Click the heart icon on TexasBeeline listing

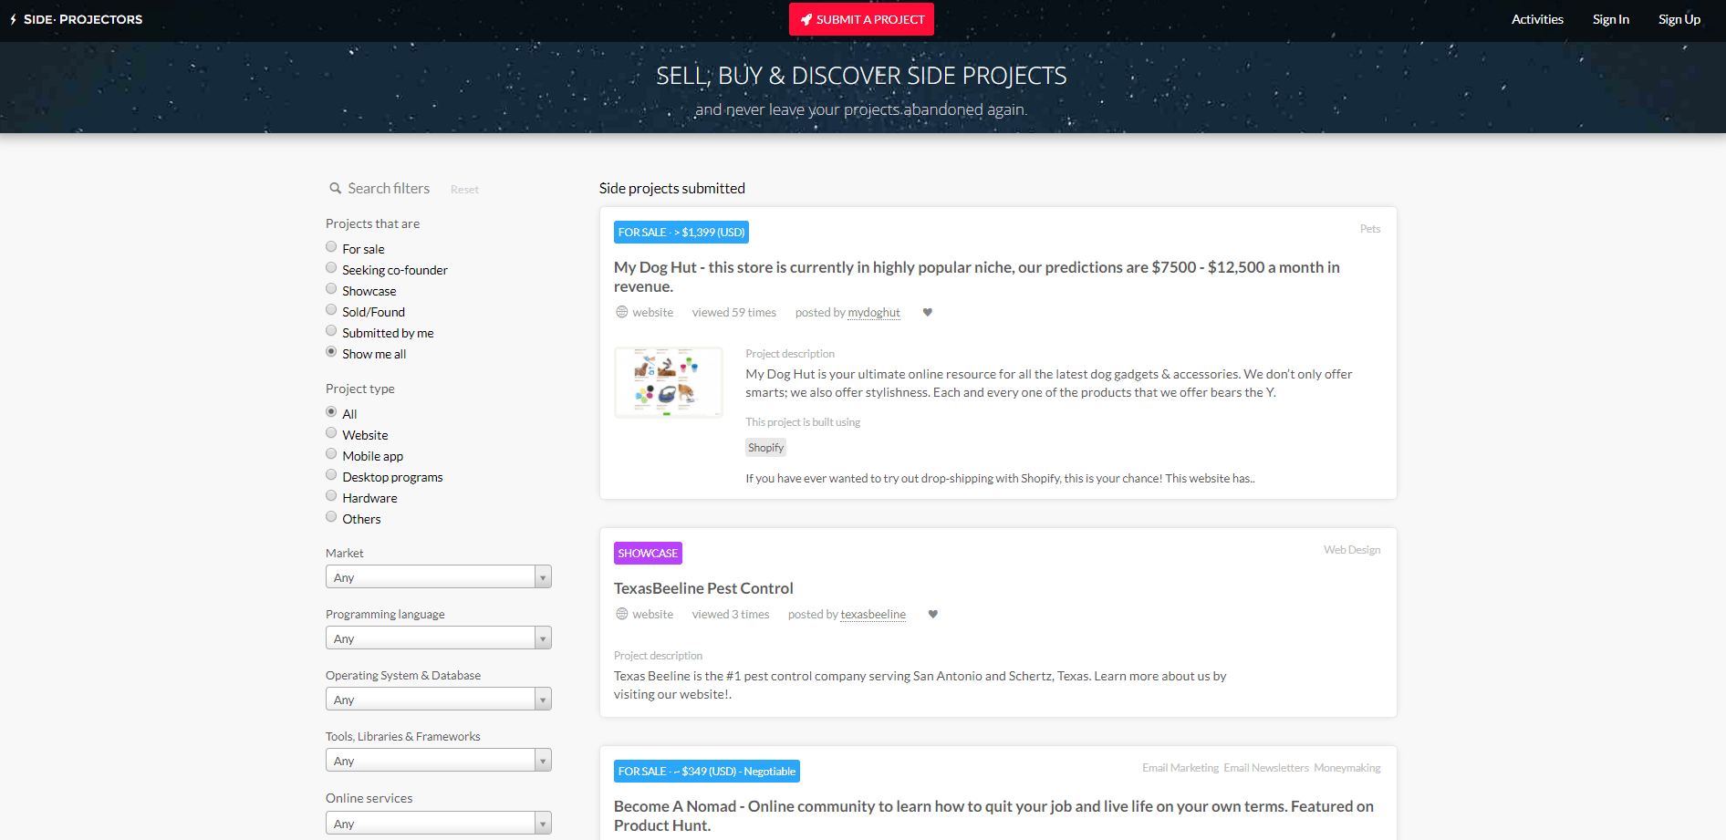[933, 615]
